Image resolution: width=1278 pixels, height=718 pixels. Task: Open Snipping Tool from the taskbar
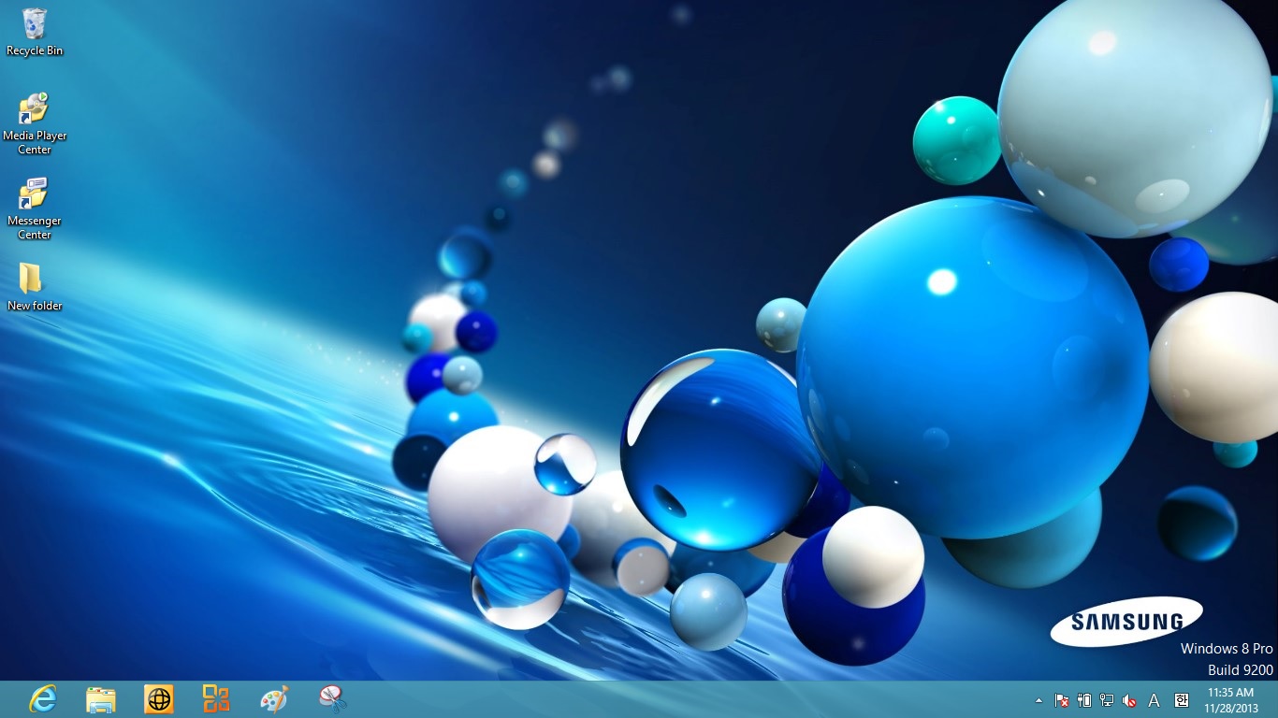[332, 698]
